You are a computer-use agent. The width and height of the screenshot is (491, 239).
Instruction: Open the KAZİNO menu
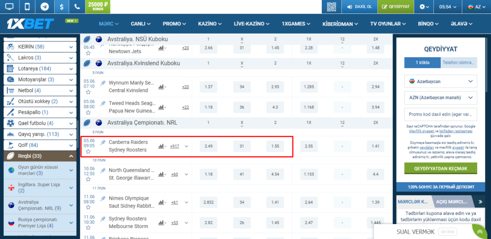coord(210,24)
